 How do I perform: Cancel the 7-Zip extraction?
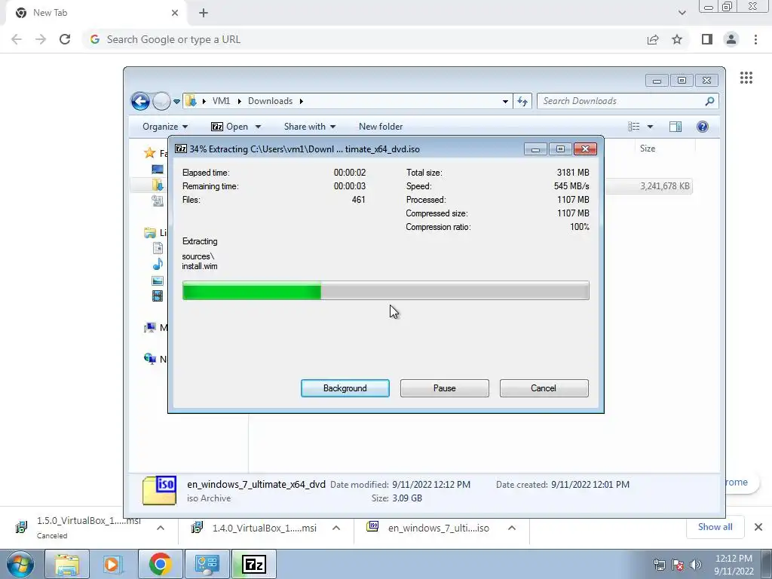pyautogui.click(x=544, y=388)
